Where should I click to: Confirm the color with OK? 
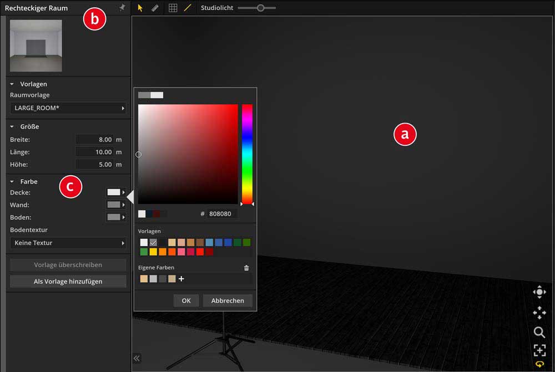click(x=186, y=300)
